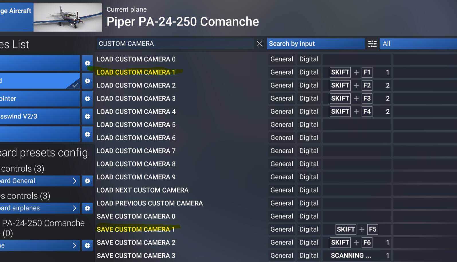Select the 'ointer' preset
The image size is (457, 262).
pyautogui.click(x=40, y=99)
